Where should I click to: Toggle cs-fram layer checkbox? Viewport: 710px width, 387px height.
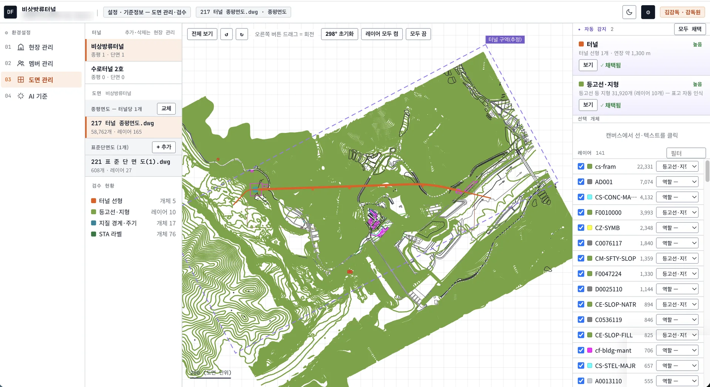(581, 167)
